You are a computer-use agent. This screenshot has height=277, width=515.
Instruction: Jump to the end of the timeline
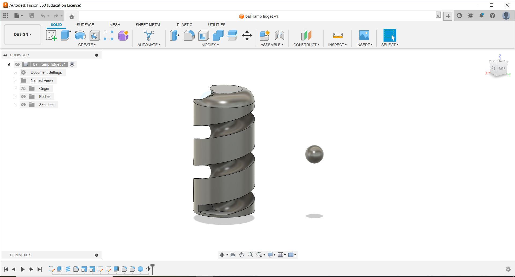pos(39,269)
